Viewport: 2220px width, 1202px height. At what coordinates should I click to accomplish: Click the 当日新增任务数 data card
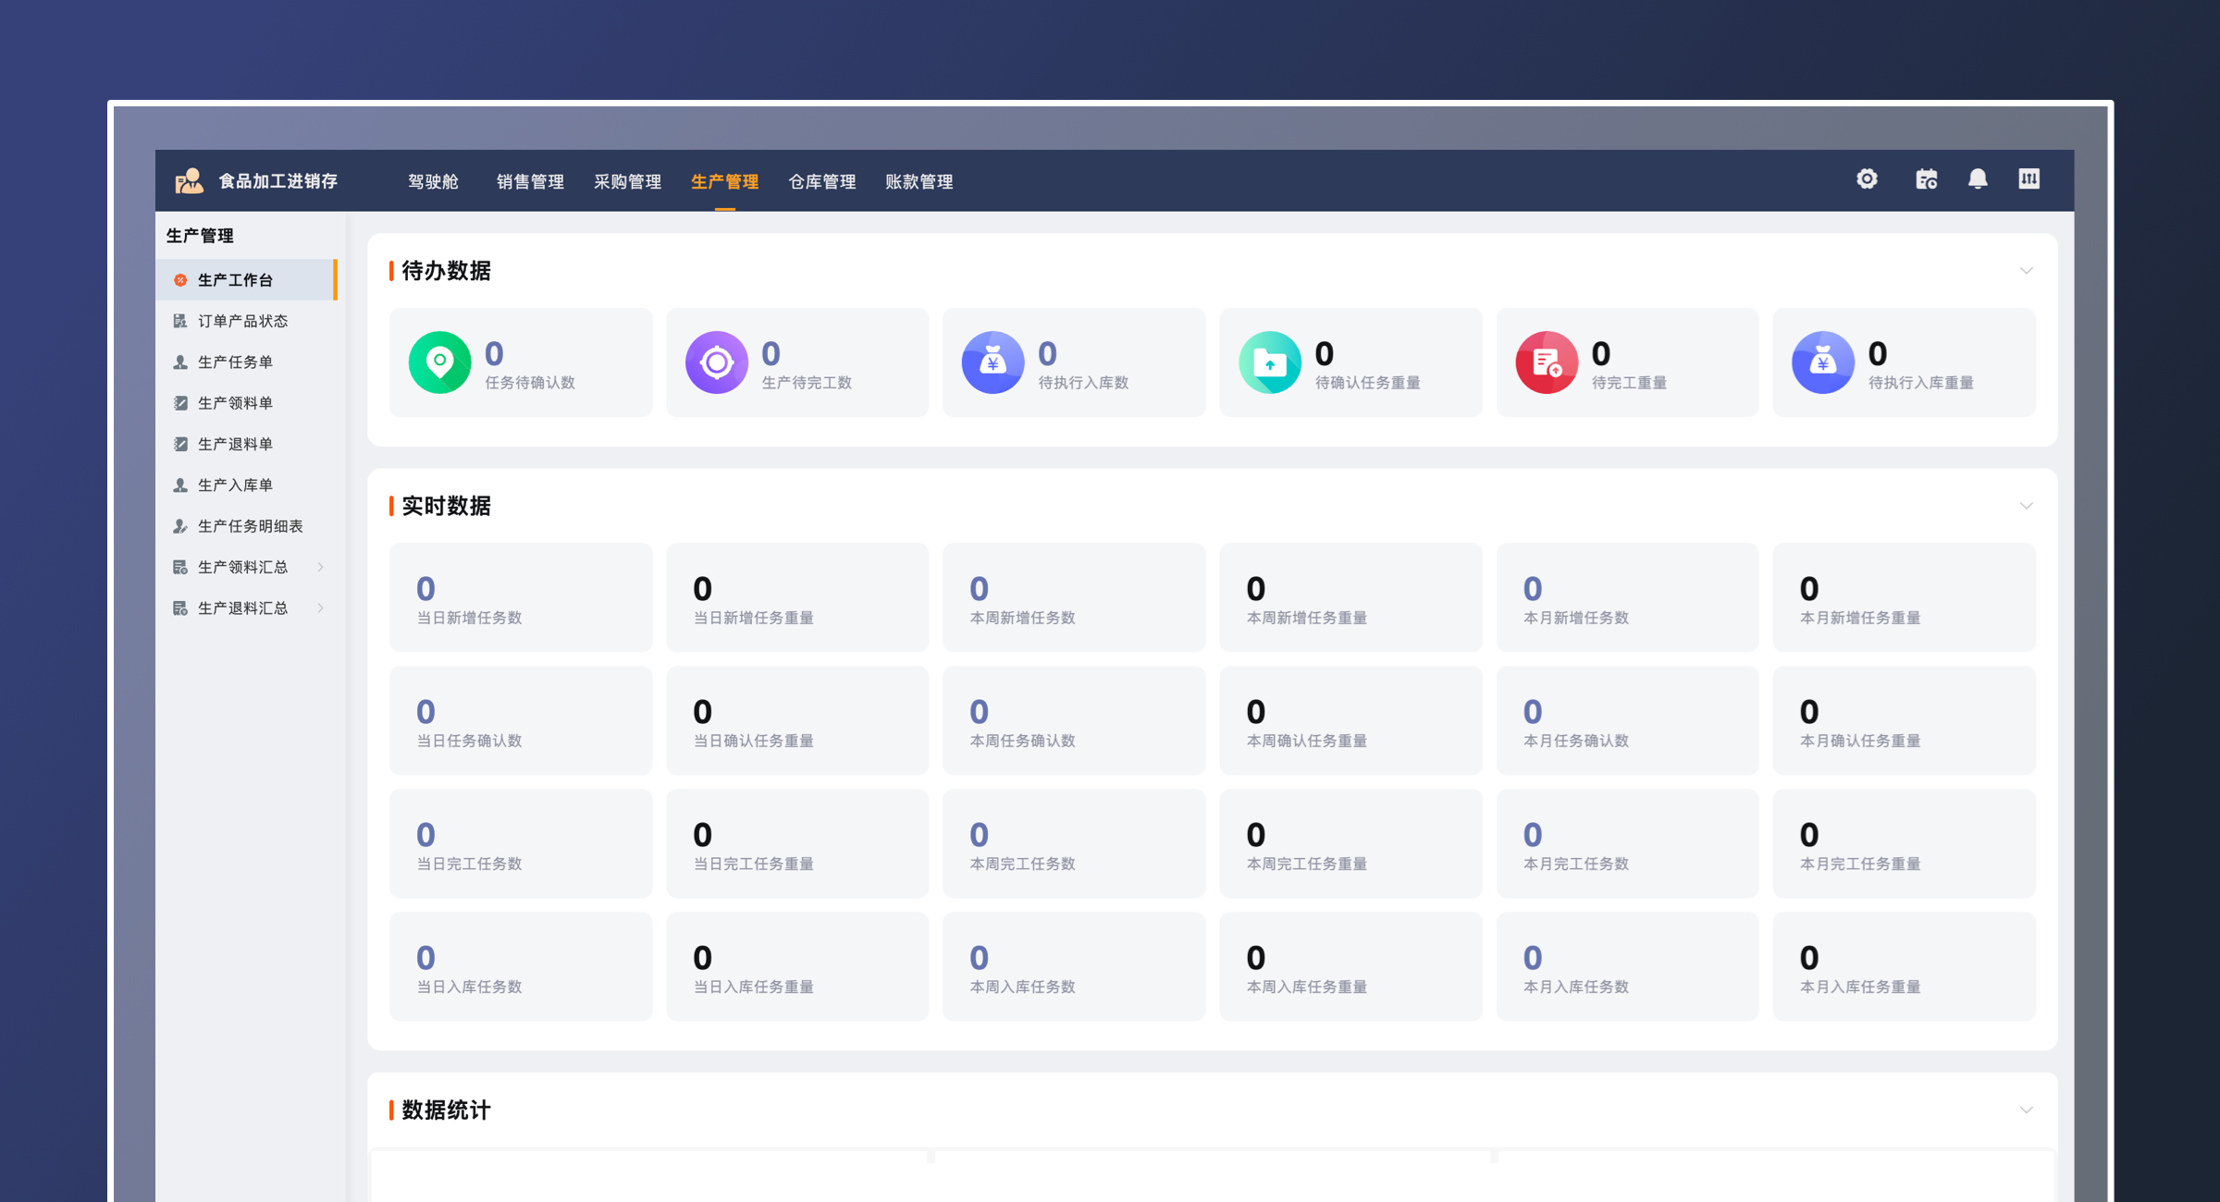pos(520,597)
